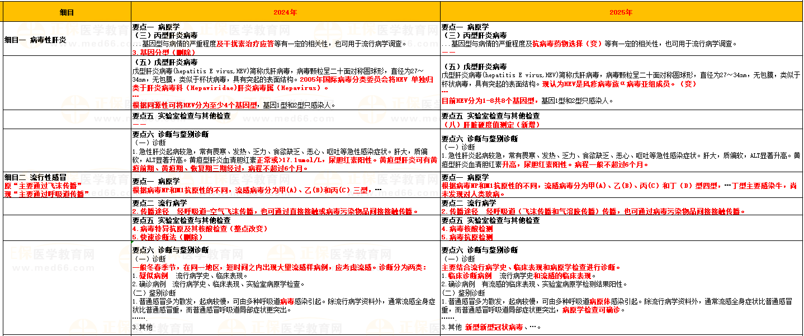Click the 细目 column header cell
Screen dimensions: 804x336
click(x=67, y=12)
